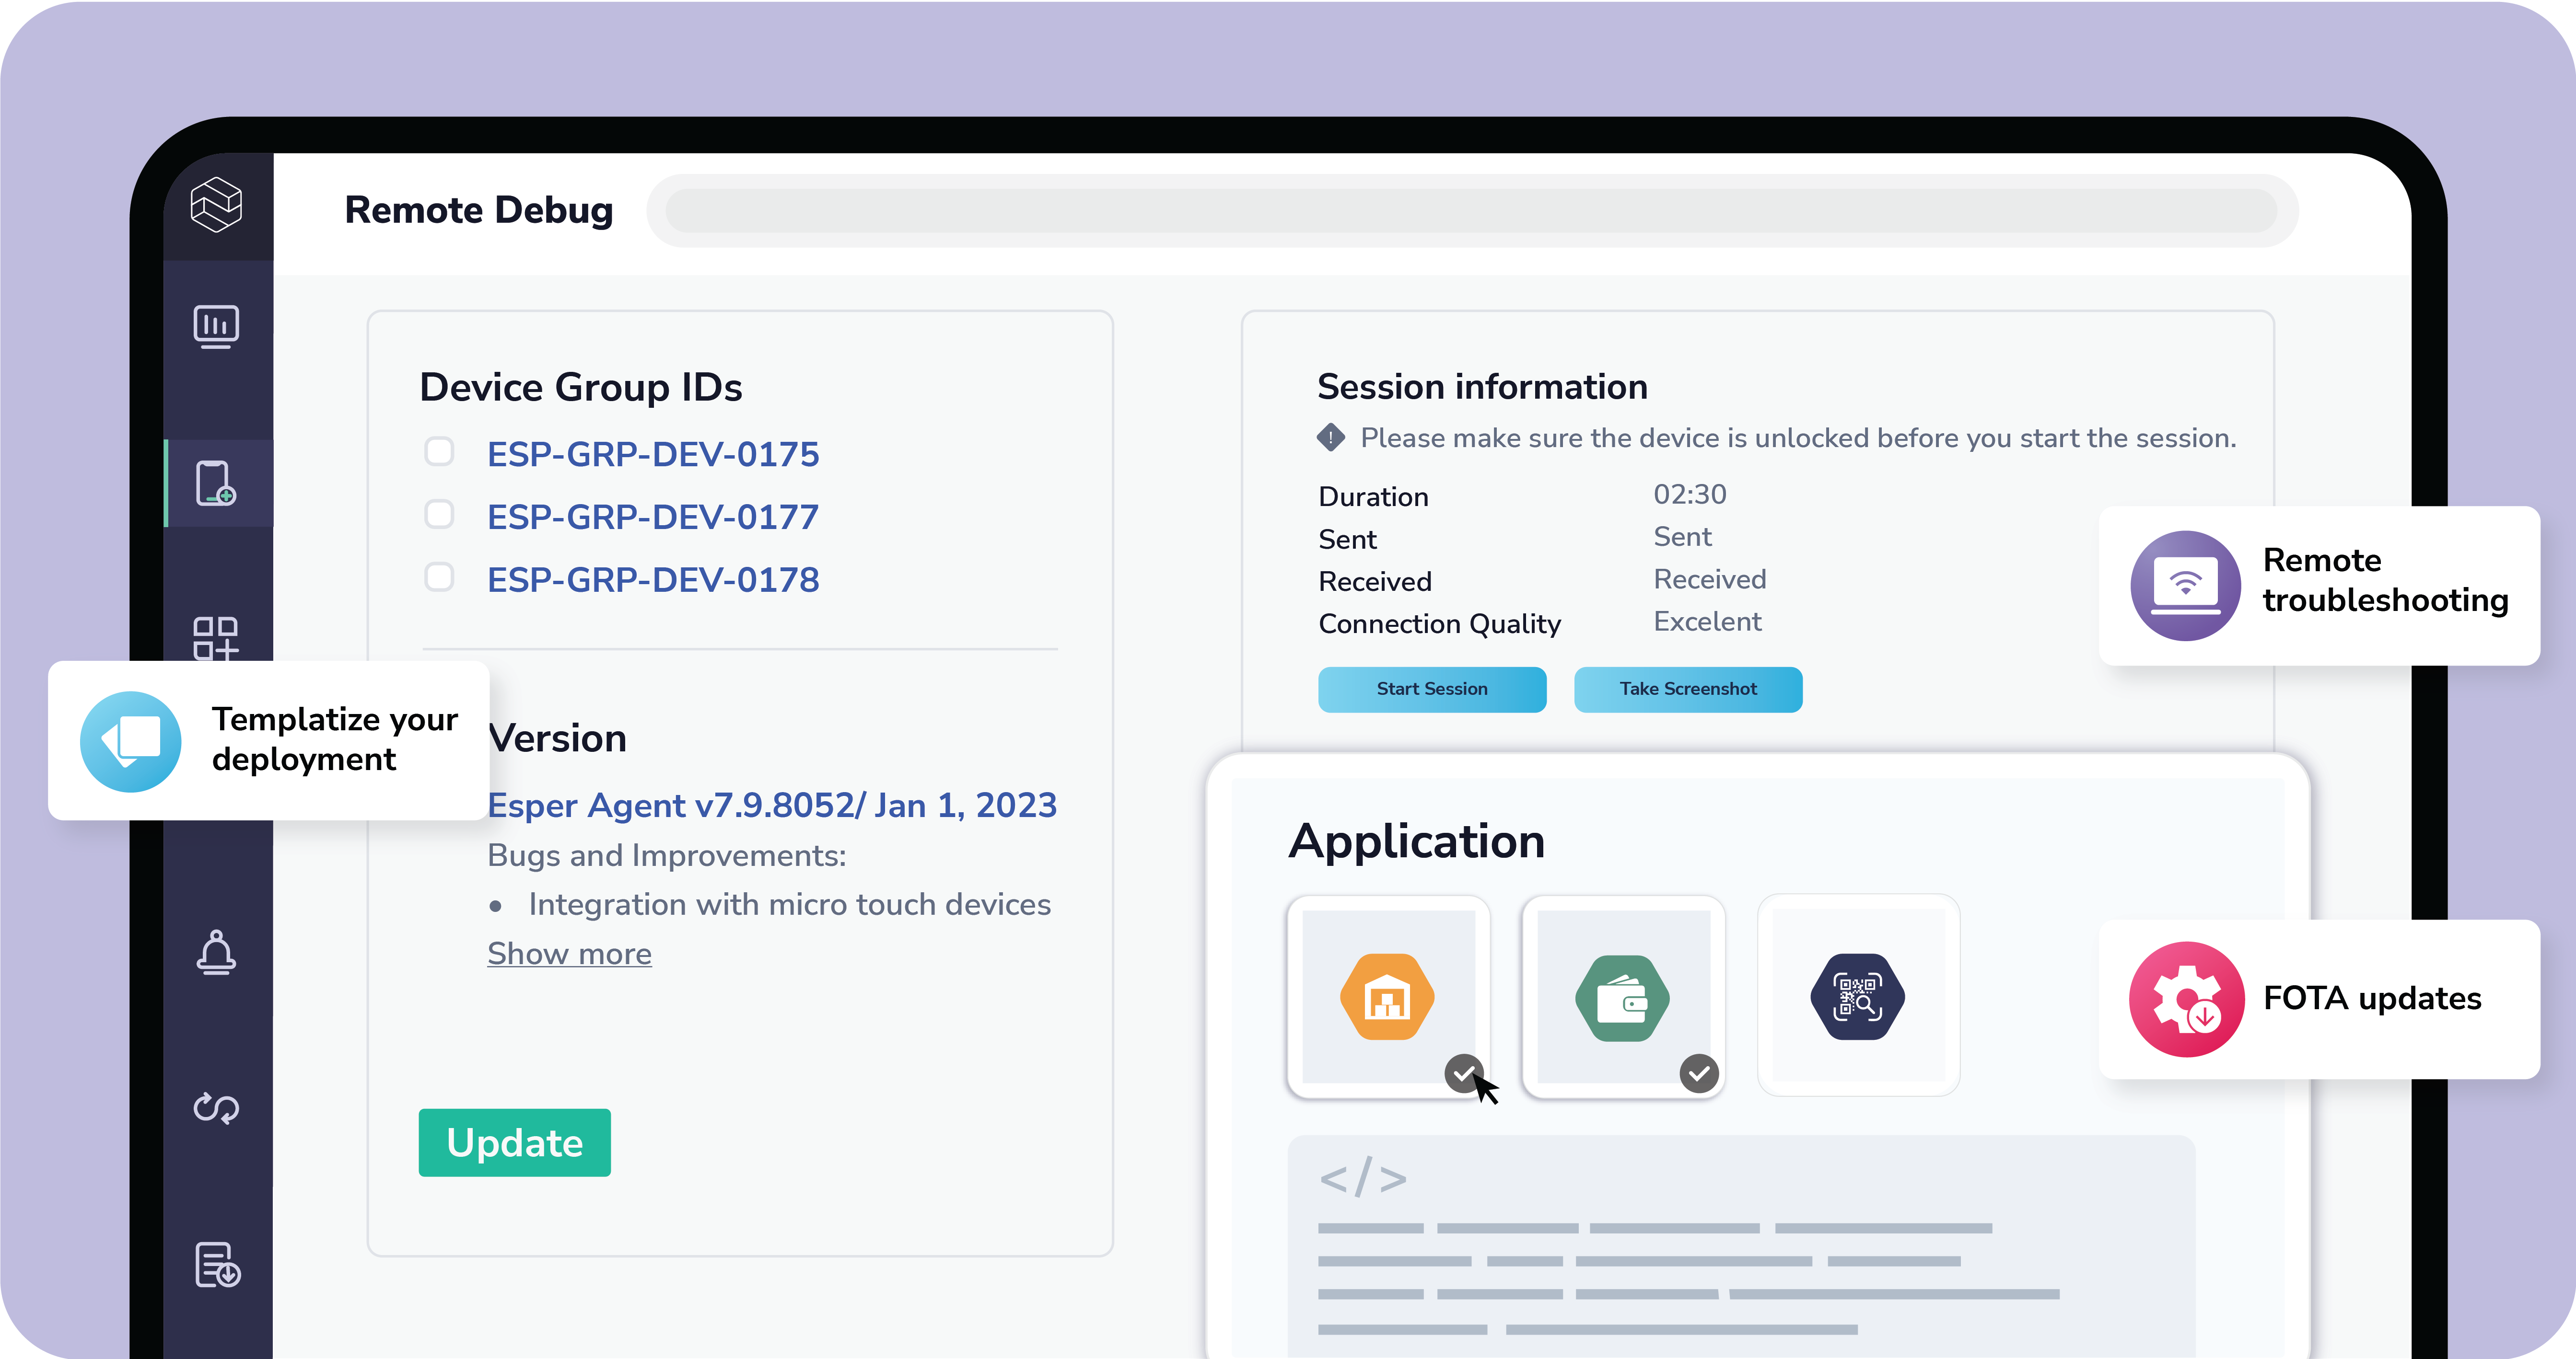Check the ESP-GRP-DEV-0178 device group

439,577
